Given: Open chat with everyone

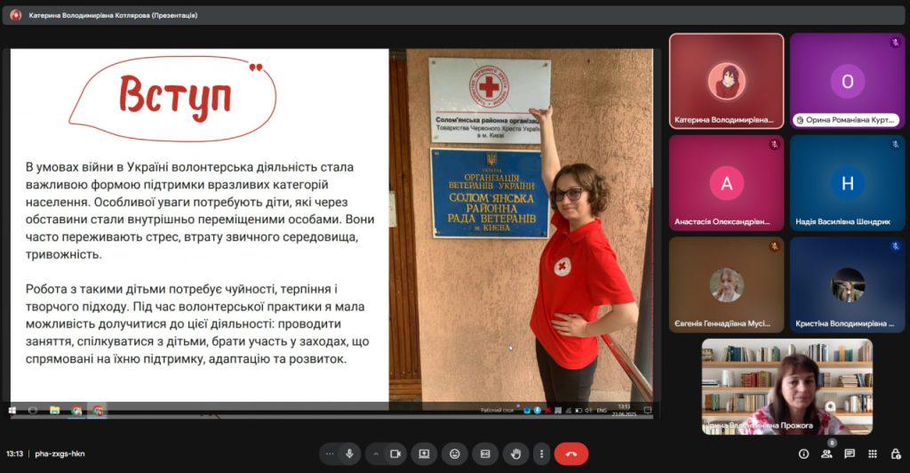Looking at the screenshot, I should pyautogui.click(x=850, y=453).
